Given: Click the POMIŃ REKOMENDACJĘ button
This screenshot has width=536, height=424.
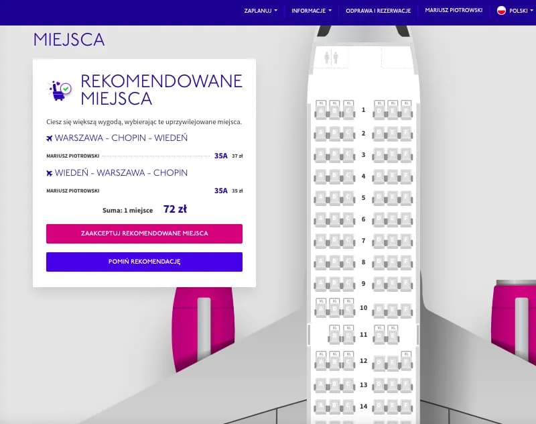Looking at the screenshot, I should pyautogui.click(x=143, y=262).
